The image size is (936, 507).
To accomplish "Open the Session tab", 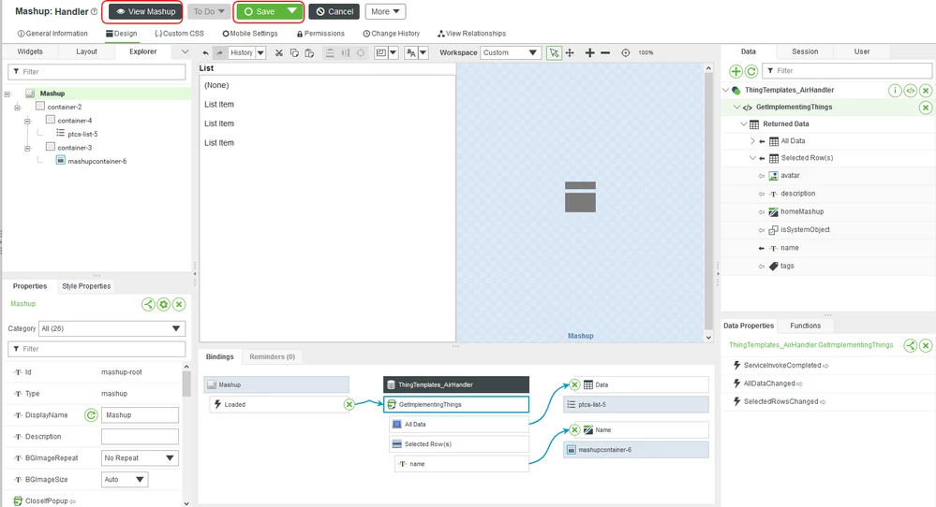I will pos(805,51).
